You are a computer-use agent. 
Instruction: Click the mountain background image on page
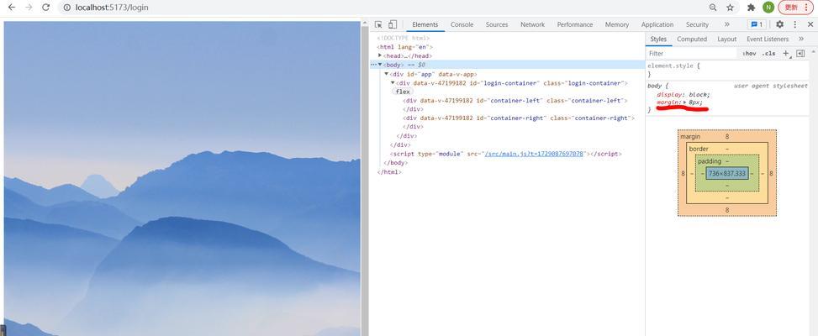(182, 178)
